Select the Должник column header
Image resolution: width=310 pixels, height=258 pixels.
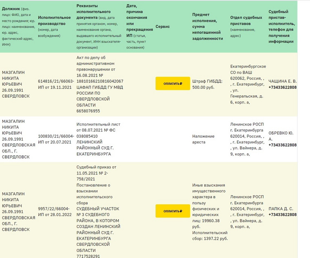coord(19,26)
